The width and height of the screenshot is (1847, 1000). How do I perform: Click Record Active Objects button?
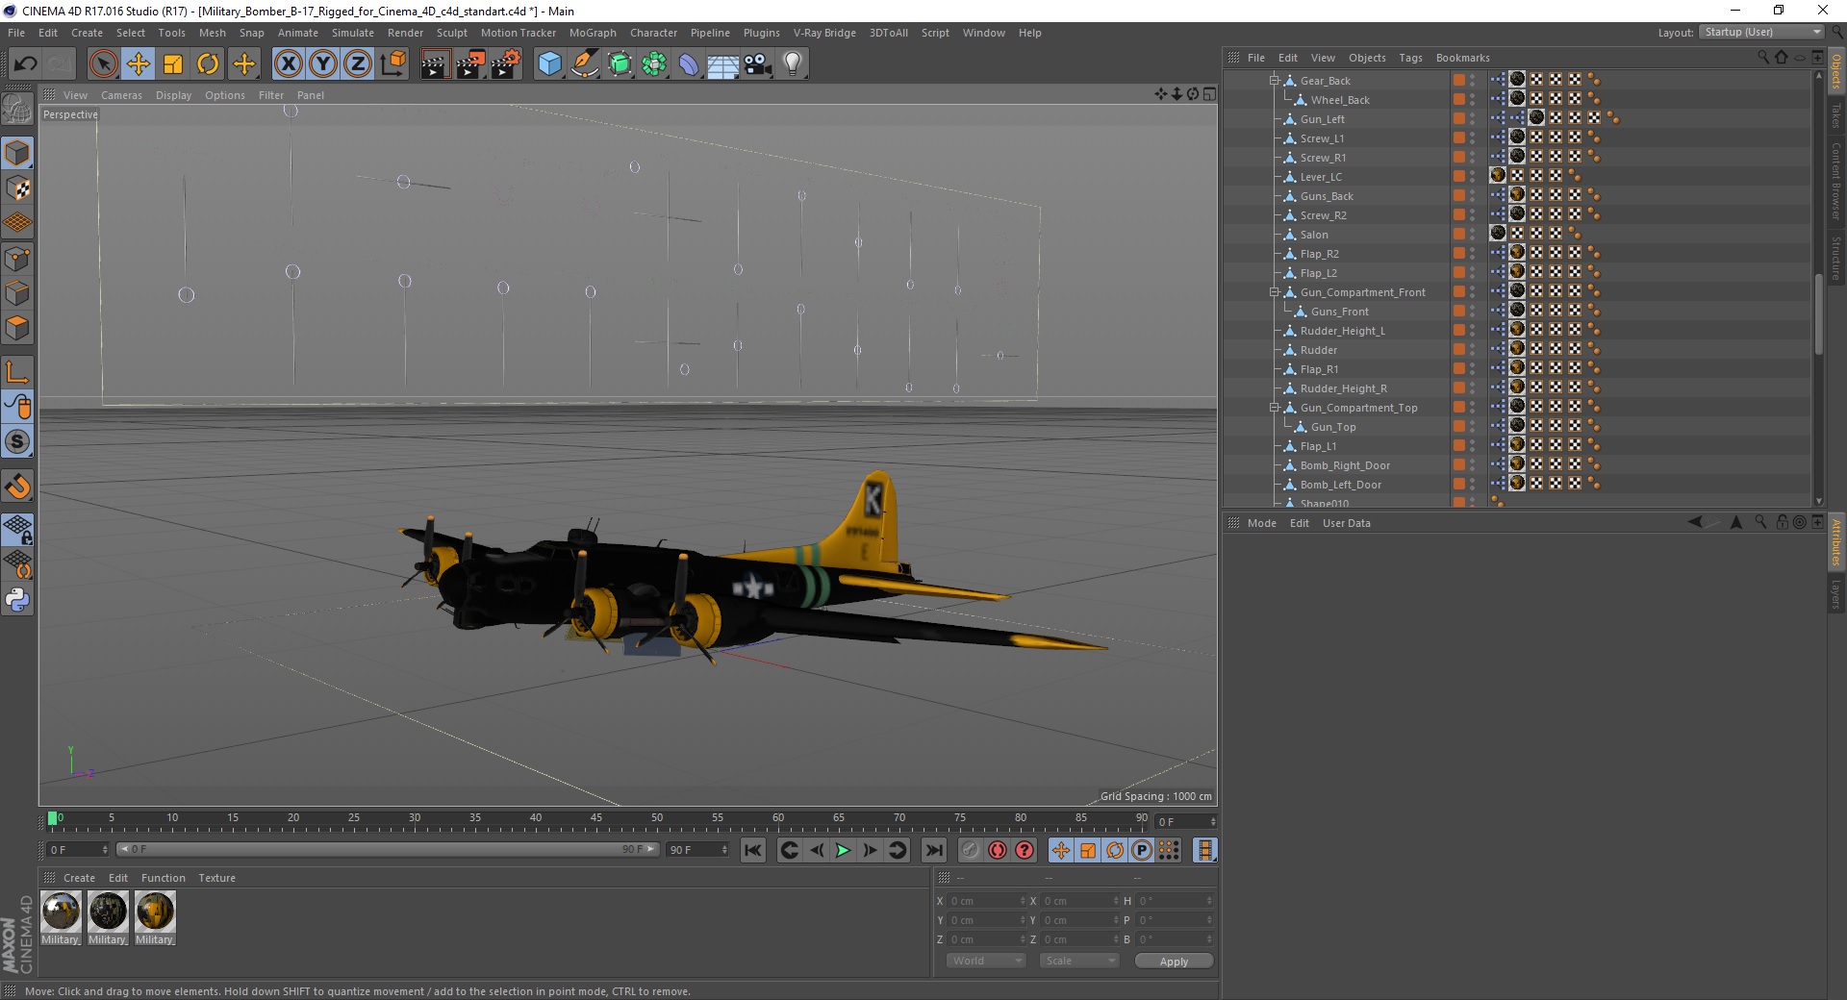click(971, 850)
